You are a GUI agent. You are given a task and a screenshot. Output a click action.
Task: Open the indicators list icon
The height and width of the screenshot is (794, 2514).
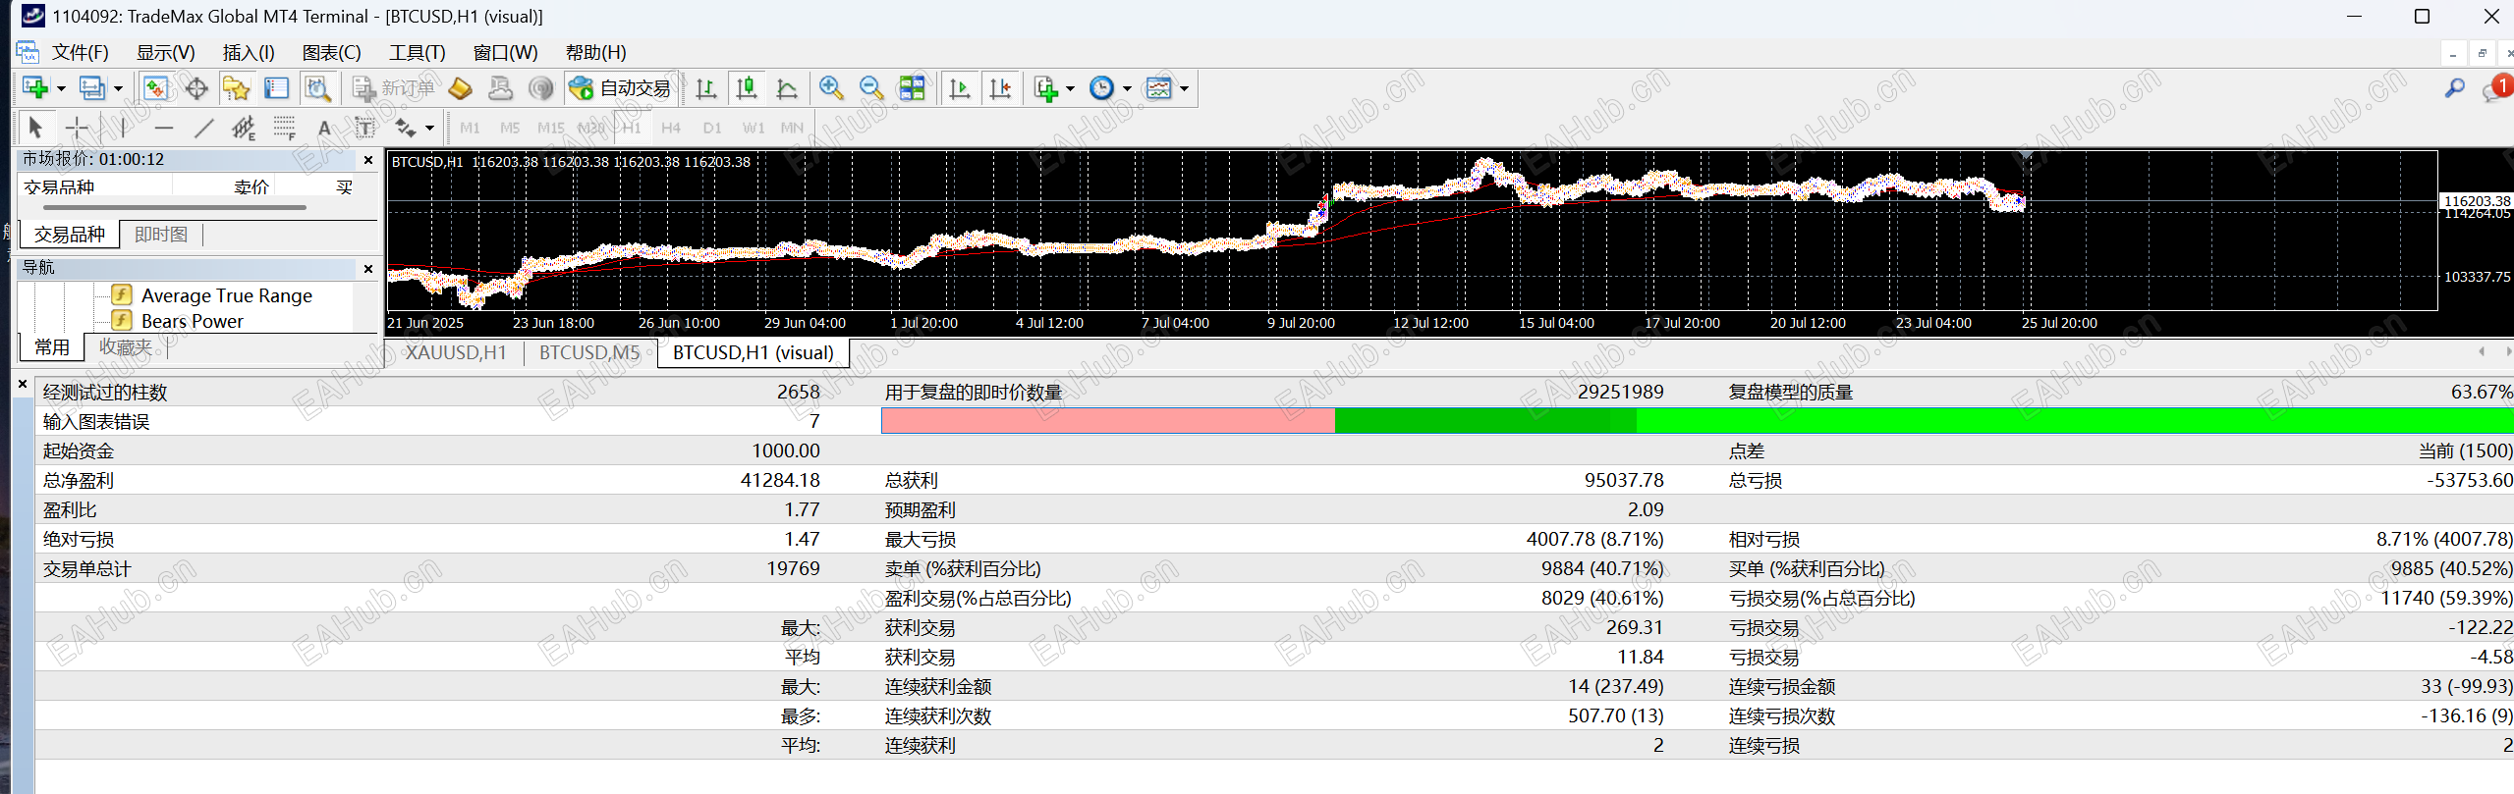[x=1046, y=88]
